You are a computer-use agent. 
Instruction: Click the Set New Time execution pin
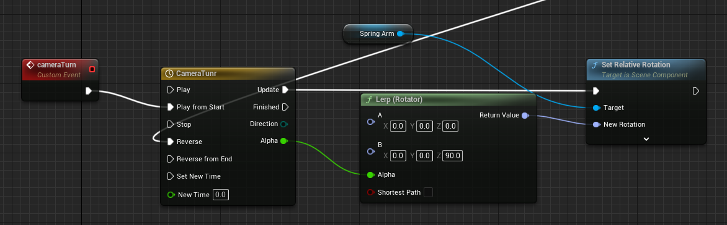pyautogui.click(x=170, y=176)
